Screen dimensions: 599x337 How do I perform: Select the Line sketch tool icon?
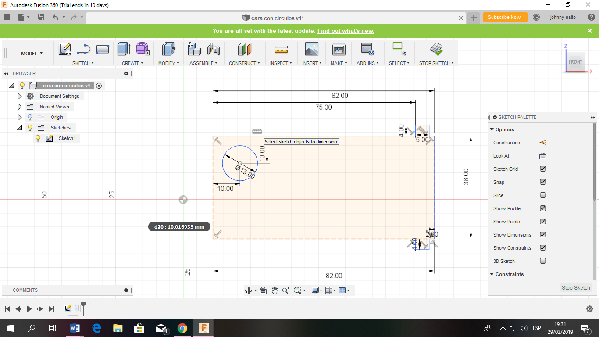coord(83,49)
